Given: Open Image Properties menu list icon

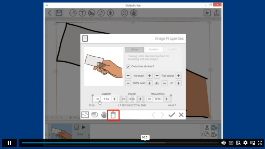Looking at the screenshot, I should [85, 38].
